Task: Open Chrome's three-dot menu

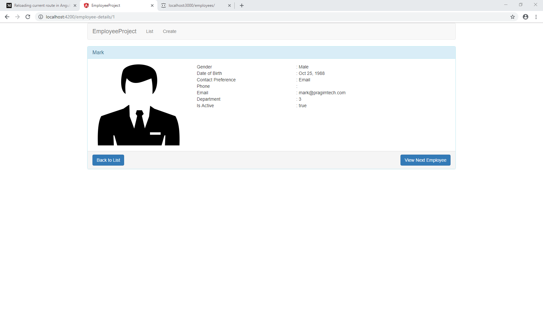Action: tap(536, 17)
